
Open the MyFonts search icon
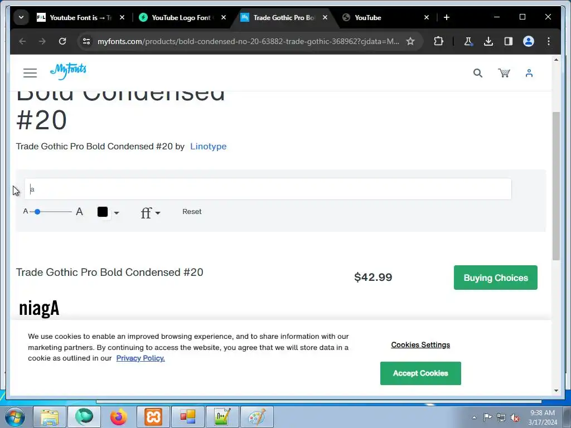478,73
